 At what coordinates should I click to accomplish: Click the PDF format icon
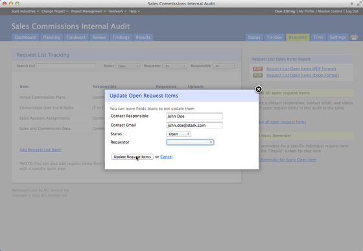click(258, 69)
